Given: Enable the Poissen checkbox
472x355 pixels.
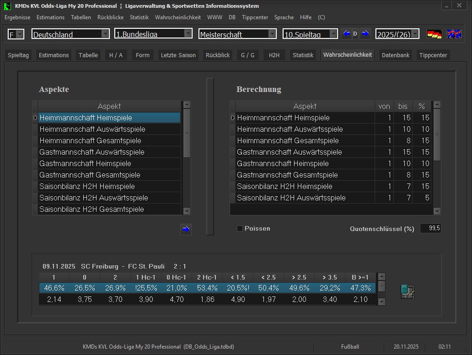Looking at the screenshot, I should (240, 228).
